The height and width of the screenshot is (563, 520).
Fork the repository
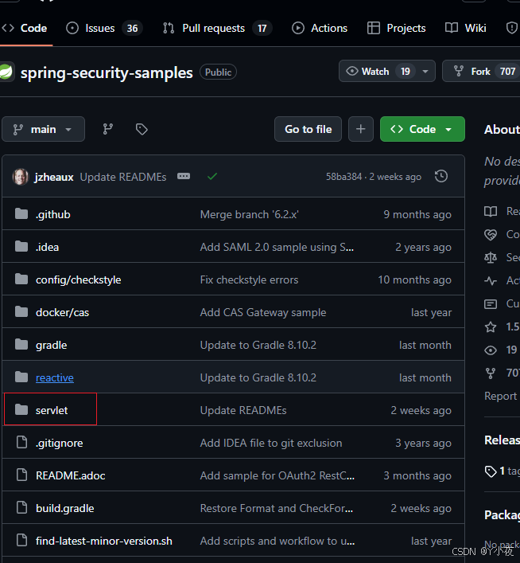[482, 72]
